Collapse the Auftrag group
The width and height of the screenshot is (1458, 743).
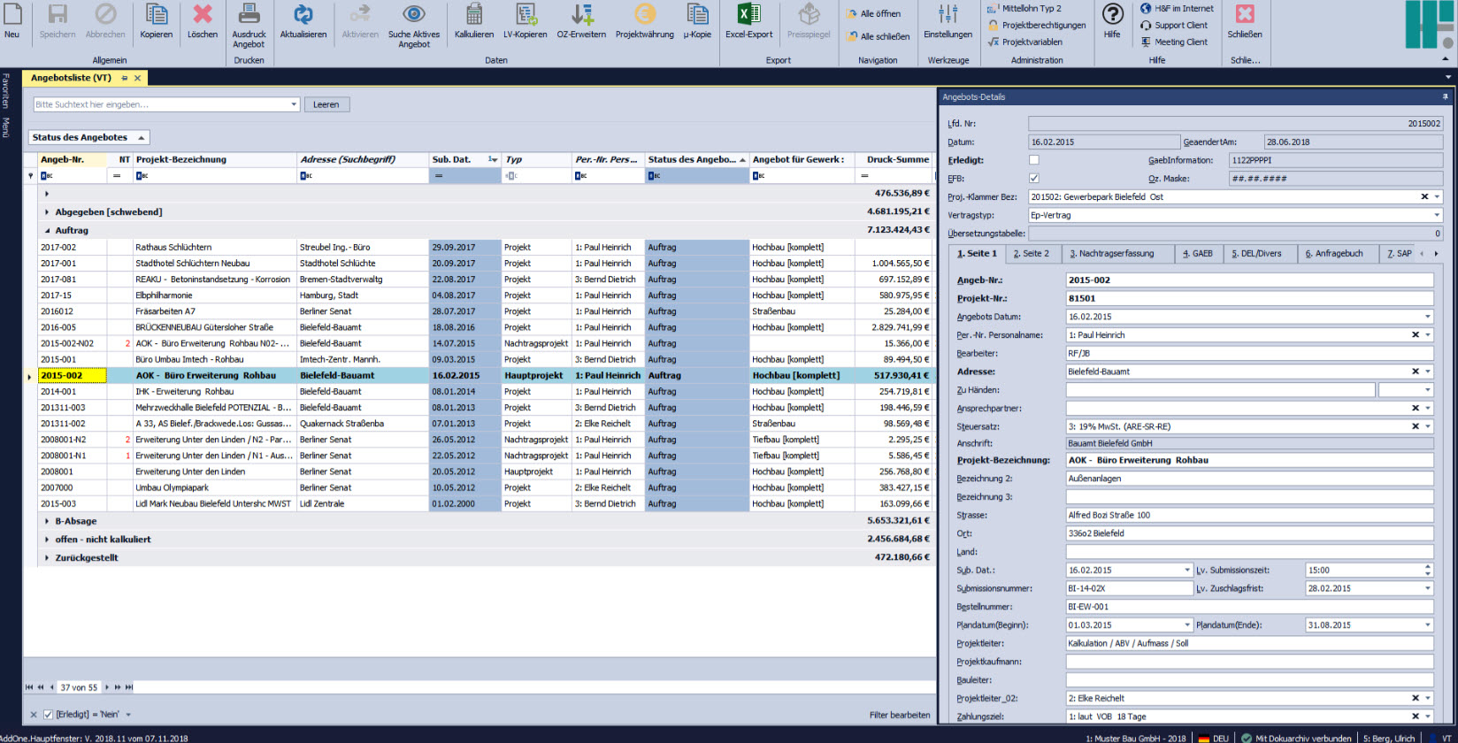[47, 231]
